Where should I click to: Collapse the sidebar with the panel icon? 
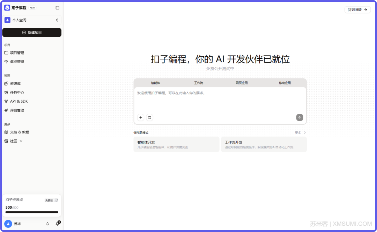point(58,8)
